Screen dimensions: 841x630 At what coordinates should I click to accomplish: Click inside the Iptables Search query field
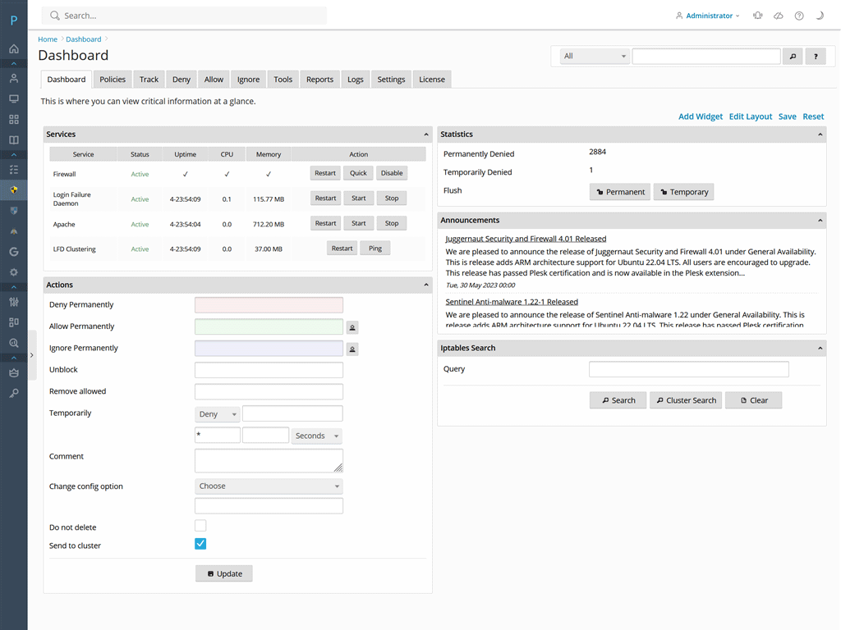pyautogui.click(x=688, y=368)
